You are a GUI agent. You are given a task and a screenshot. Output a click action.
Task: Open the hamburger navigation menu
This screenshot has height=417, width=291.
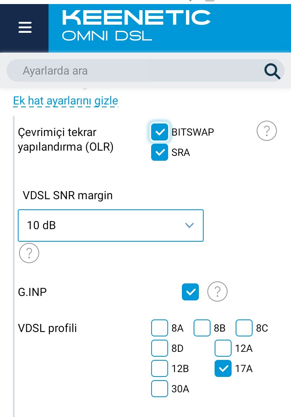click(x=25, y=28)
